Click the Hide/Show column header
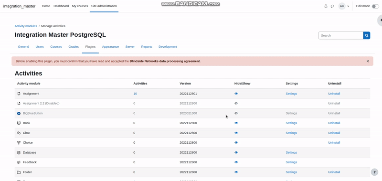 243,84
